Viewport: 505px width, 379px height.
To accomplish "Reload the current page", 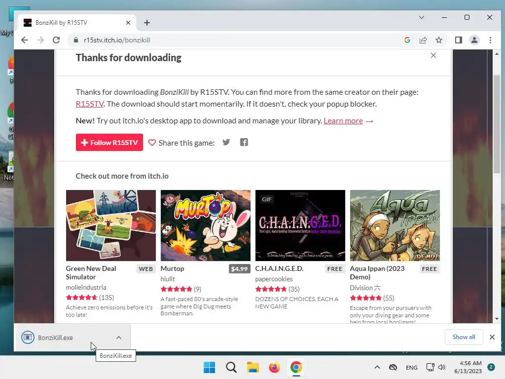I will pos(56,40).
